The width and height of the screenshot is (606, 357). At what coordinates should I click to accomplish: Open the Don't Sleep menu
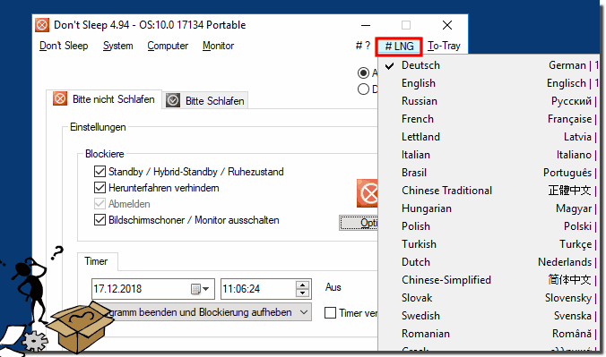(x=64, y=46)
